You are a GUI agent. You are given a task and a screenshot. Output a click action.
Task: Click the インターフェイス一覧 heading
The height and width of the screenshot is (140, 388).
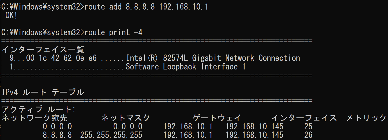pos(43,50)
